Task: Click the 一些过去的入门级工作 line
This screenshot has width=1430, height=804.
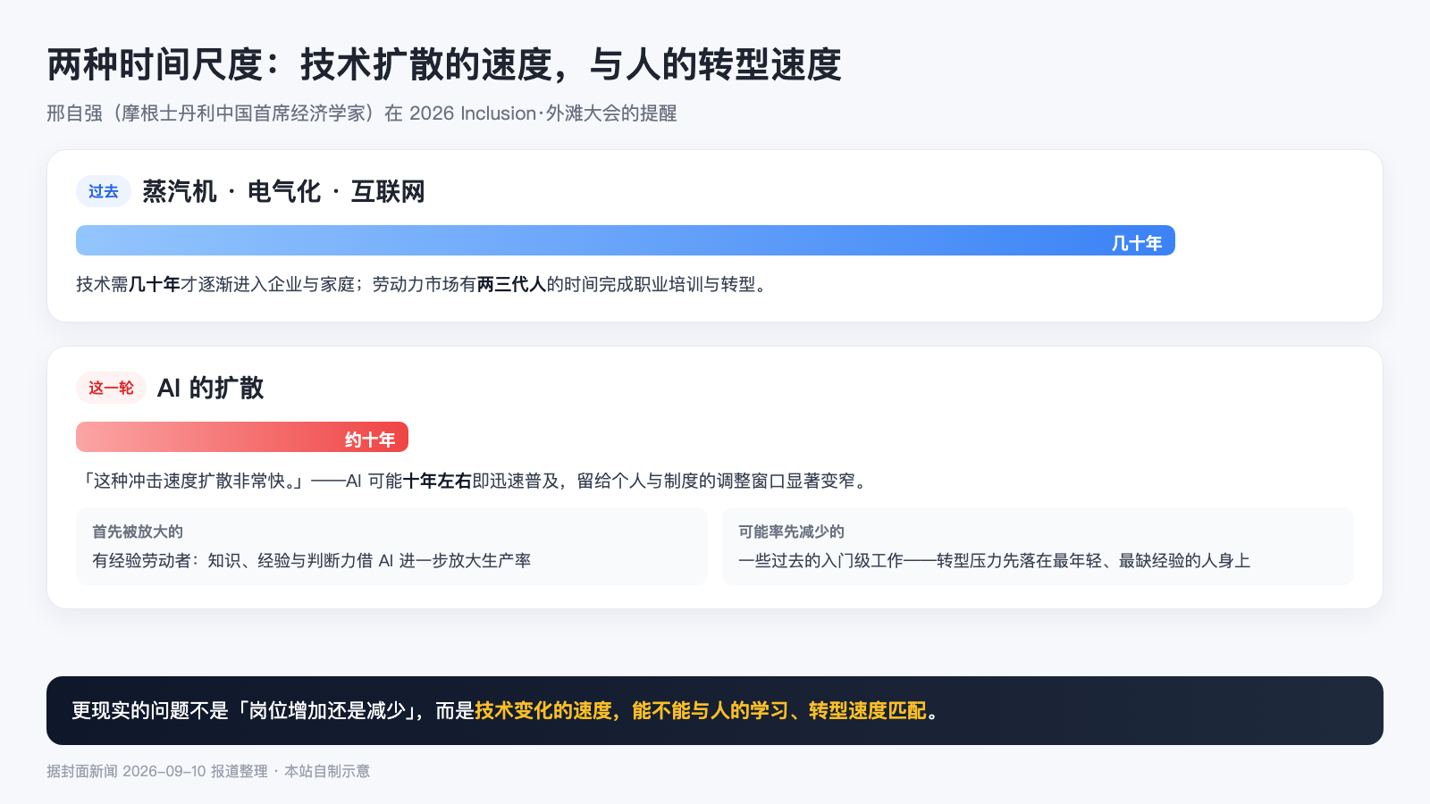Action: click(x=995, y=560)
